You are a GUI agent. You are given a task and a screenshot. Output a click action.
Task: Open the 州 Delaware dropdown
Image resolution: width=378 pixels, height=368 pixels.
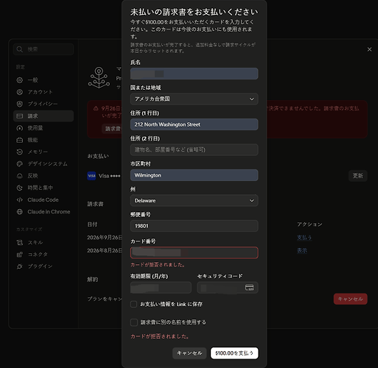(194, 201)
